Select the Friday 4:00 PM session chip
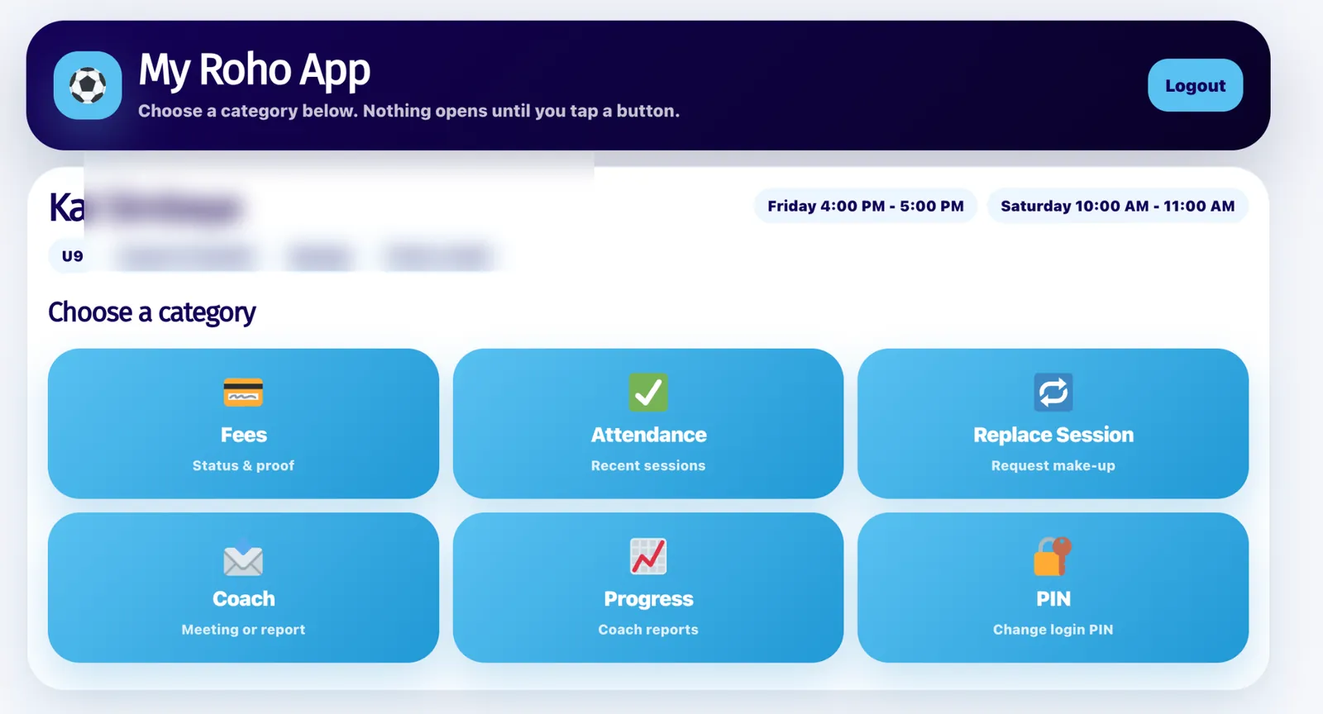Image resolution: width=1323 pixels, height=714 pixels. click(x=866, y=206)
